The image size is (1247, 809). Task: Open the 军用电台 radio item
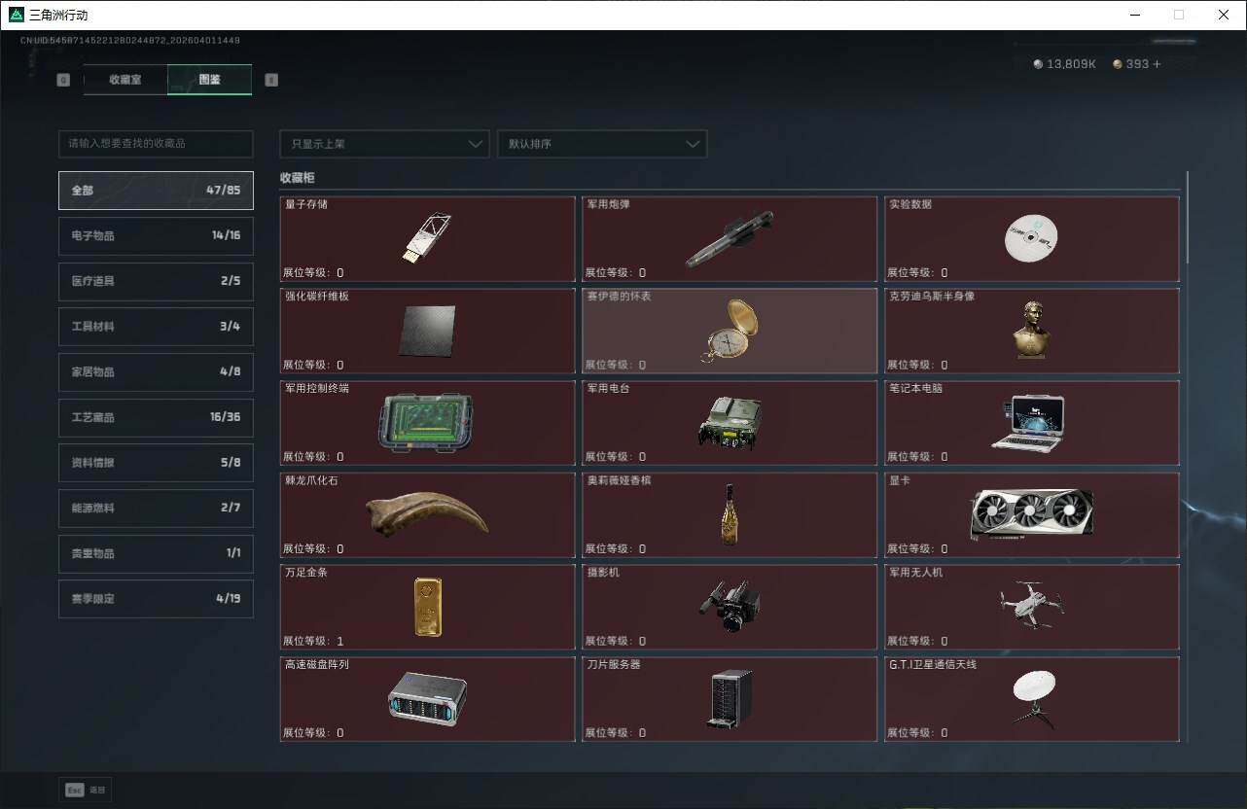coord(730,423)
